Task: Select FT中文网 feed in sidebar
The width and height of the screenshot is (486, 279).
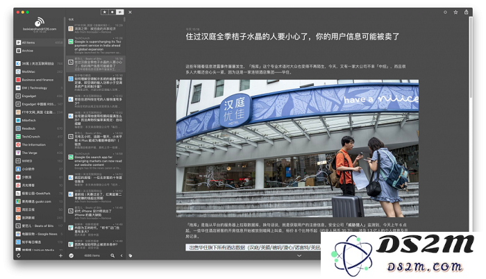Action: tap(40, 112)
